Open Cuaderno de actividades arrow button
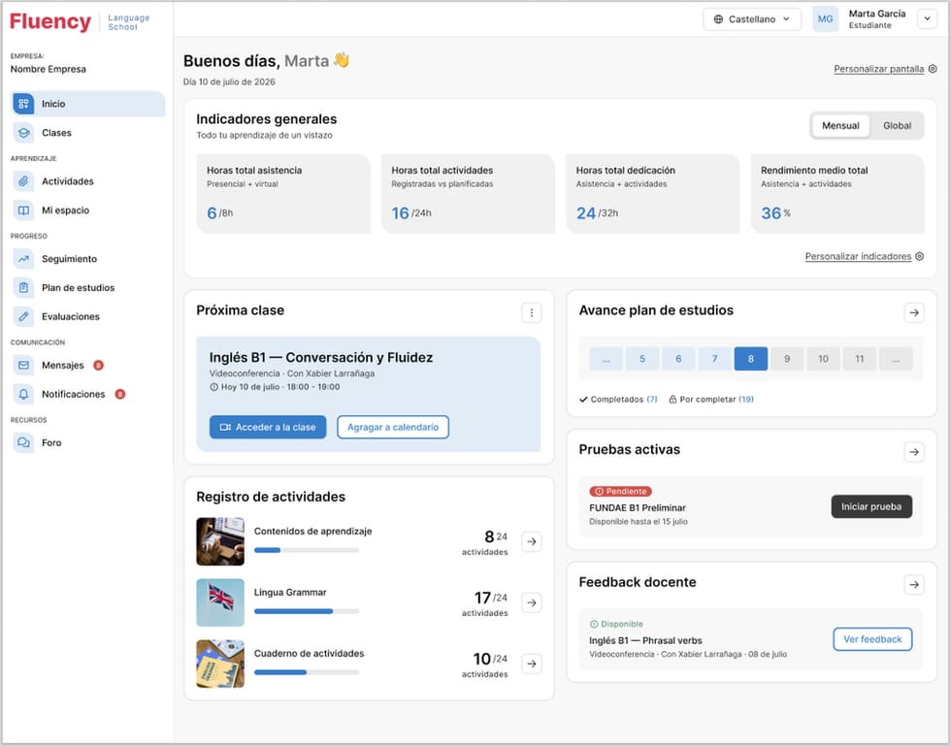951x747 pixels. point(532,664)
